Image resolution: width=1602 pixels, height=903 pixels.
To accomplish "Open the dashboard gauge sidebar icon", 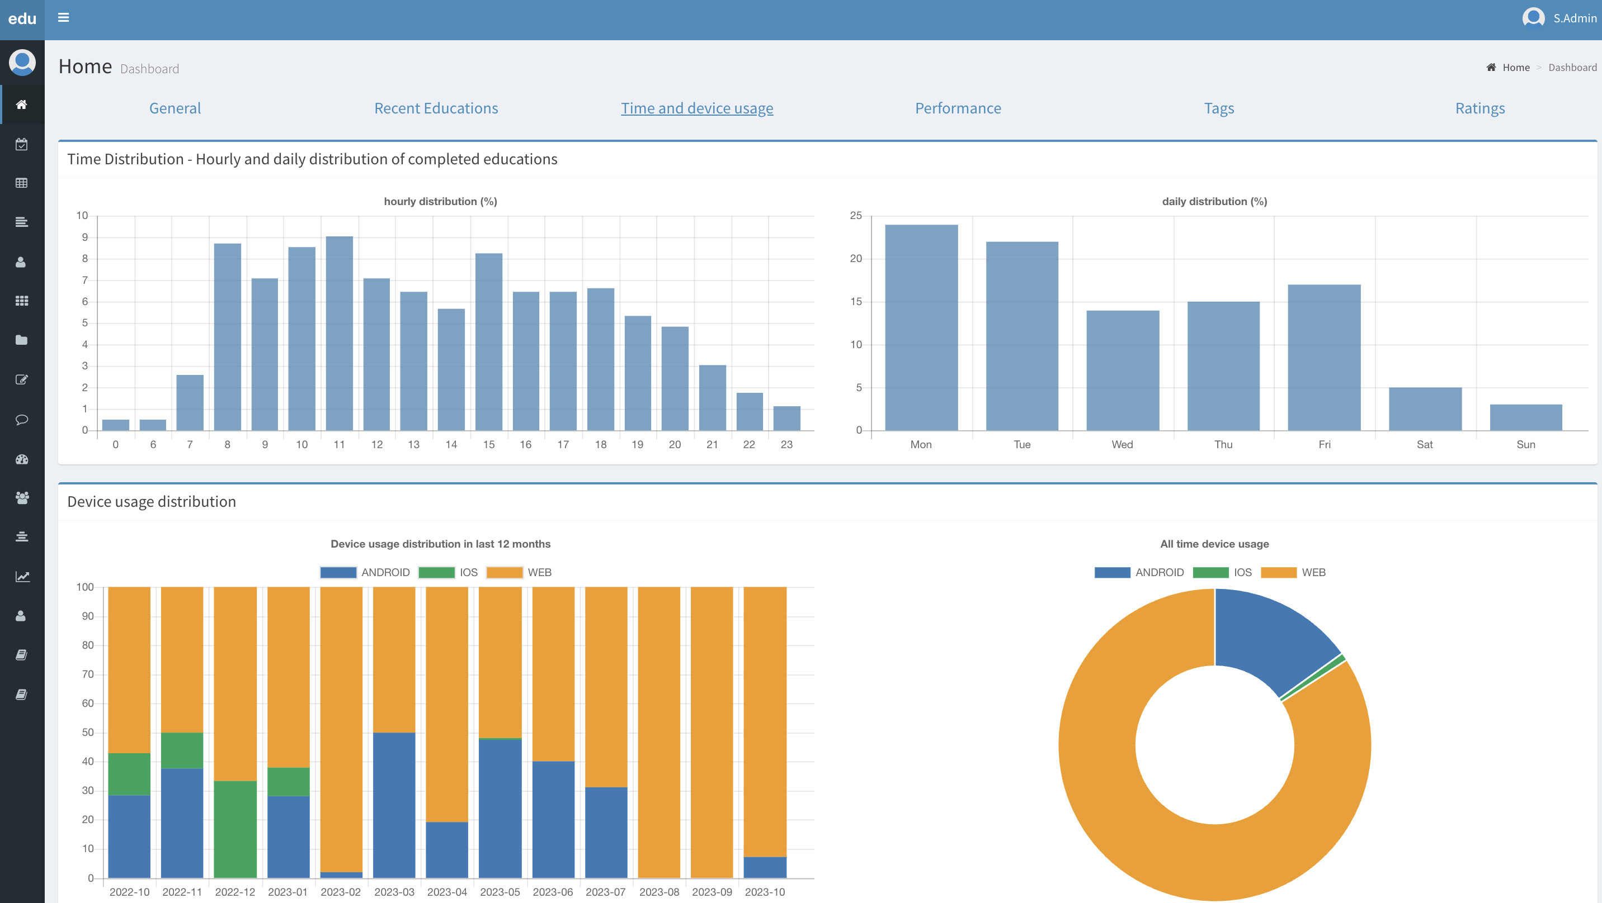I will click(22, 459).
